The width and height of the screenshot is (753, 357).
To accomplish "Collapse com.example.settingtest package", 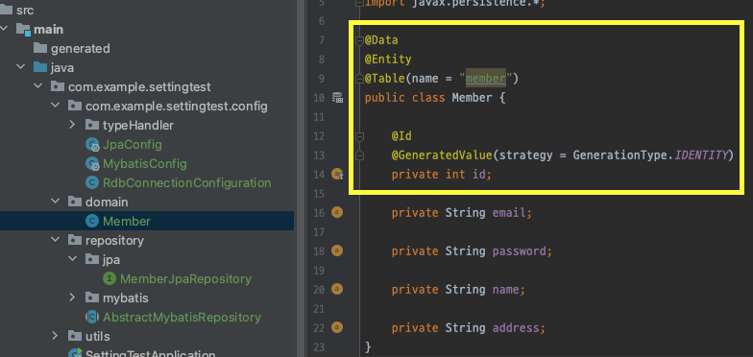I will click(x=38, y=86).
